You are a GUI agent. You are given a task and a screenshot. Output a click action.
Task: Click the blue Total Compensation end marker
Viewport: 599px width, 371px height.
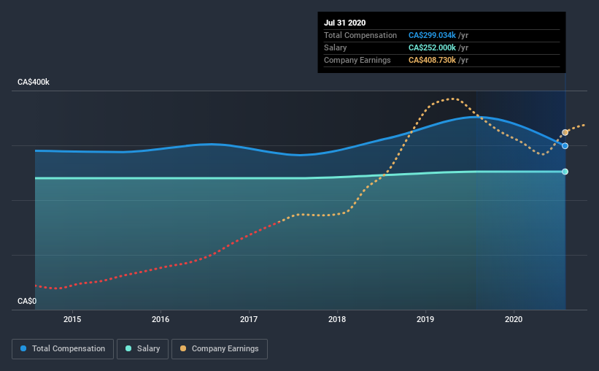[565, 146]
